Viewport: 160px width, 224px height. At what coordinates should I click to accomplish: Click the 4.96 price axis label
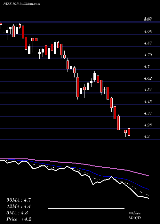[148, 31]
